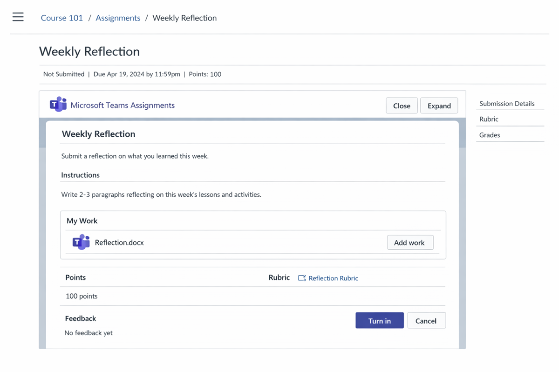Viewport: 559px width, 372px height.
Task: Click the My Work heading
Action: (82, 221)
